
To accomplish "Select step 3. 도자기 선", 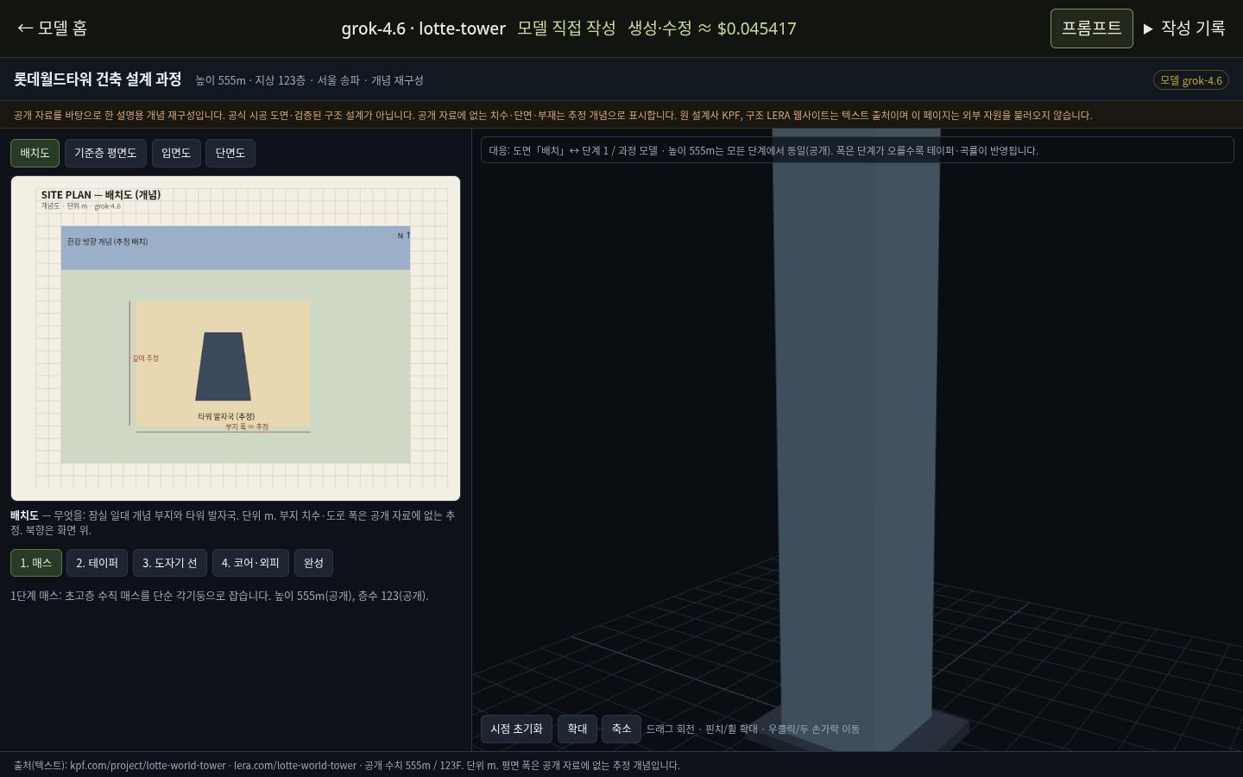I will tap(169, 563).
